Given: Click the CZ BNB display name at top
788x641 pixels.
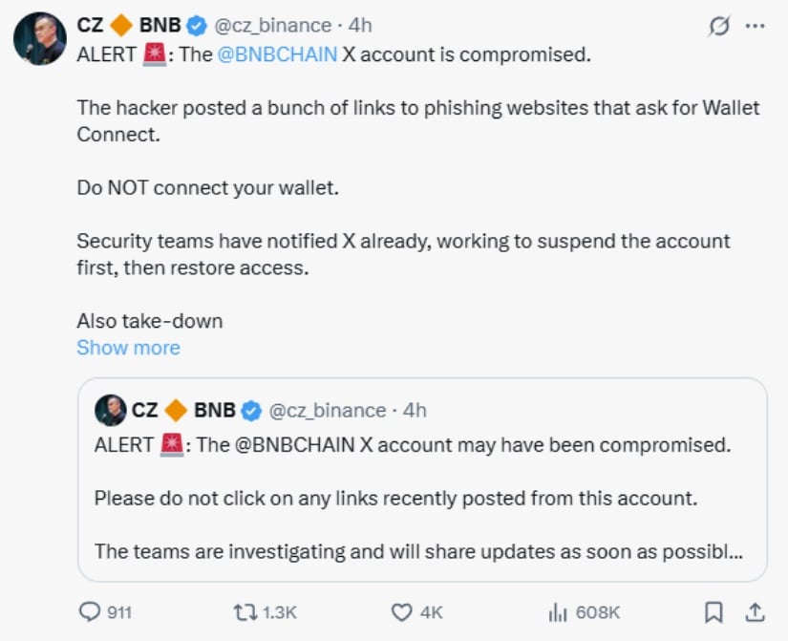Looking at the screenshot, I should (x=128, y=26).
